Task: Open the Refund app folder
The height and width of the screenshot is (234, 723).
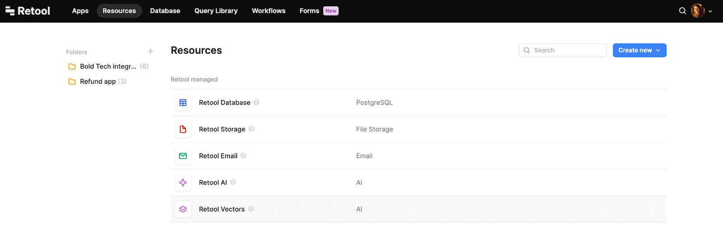Action: point(98,82)
